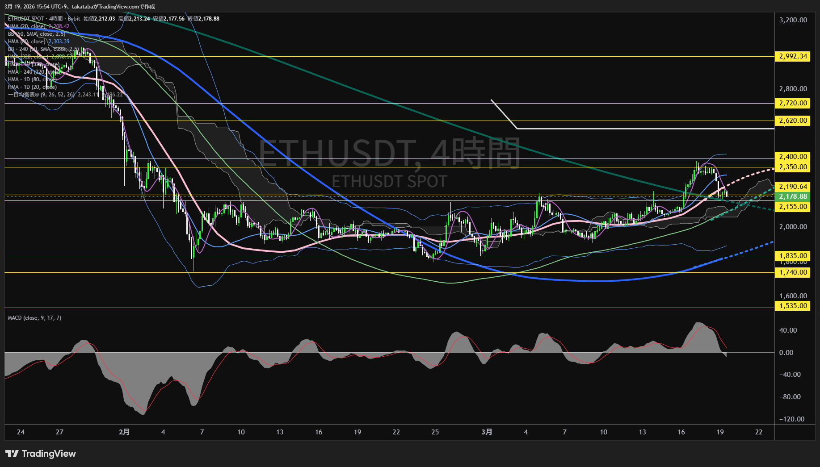
Task: Click the green current price 2,178.88 label
Action: (793, 196)
